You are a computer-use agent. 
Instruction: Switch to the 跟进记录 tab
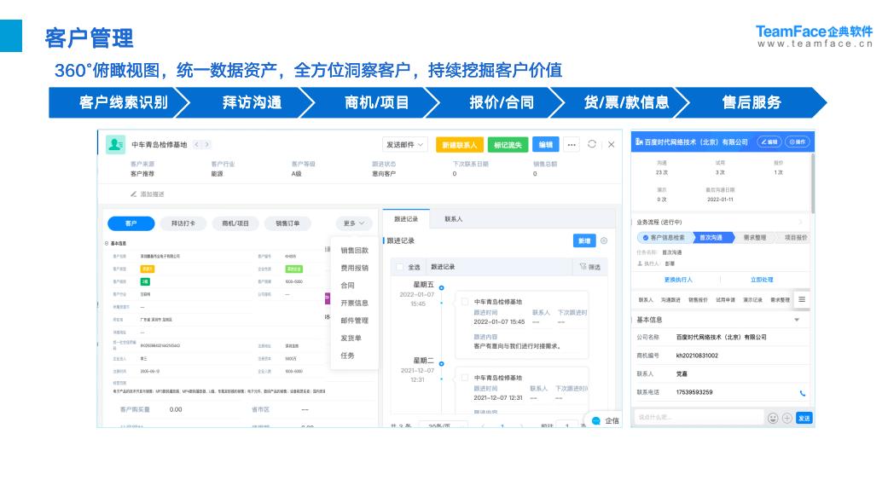(x=406, y=219)
